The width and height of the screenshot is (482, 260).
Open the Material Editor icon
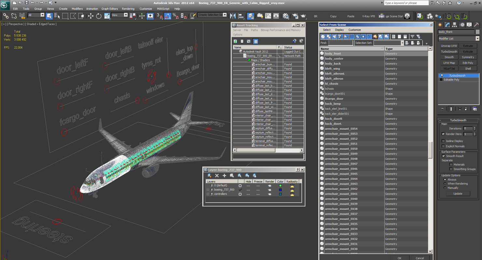[x=286, y=16]
